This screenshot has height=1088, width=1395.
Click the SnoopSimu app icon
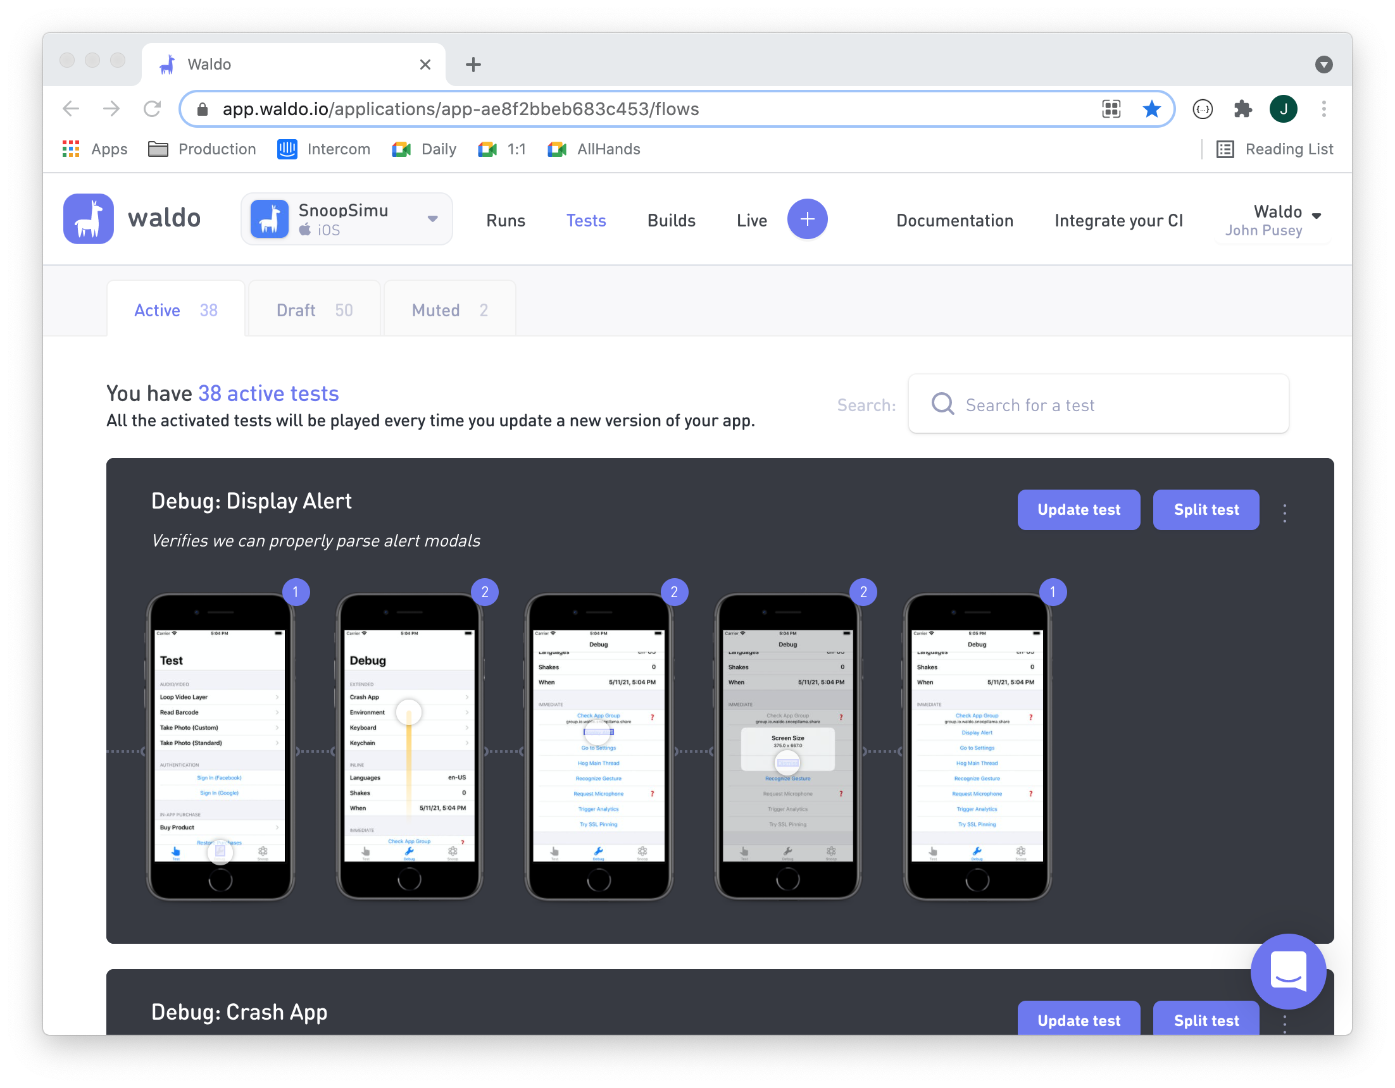(269, 219)
